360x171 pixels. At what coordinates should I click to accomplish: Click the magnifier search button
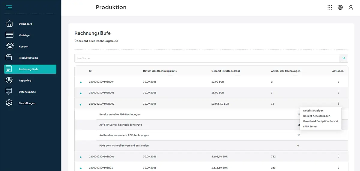(x=344, y=58)
